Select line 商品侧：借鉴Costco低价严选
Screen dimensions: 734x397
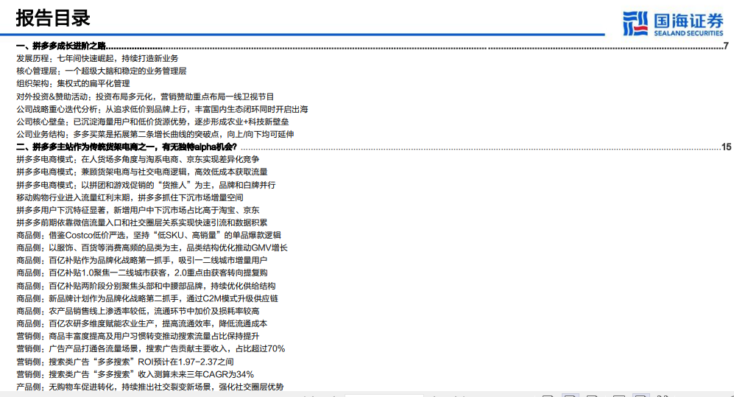pyautogui.click(x=149, y=235)
